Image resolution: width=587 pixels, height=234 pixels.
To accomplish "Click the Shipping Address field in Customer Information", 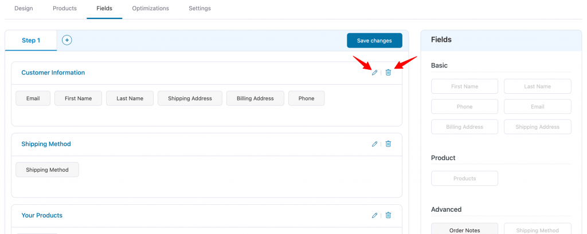I will tap(190, 98).
